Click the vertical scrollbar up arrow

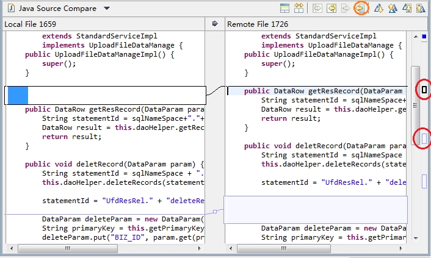click(x=416, y=37)
